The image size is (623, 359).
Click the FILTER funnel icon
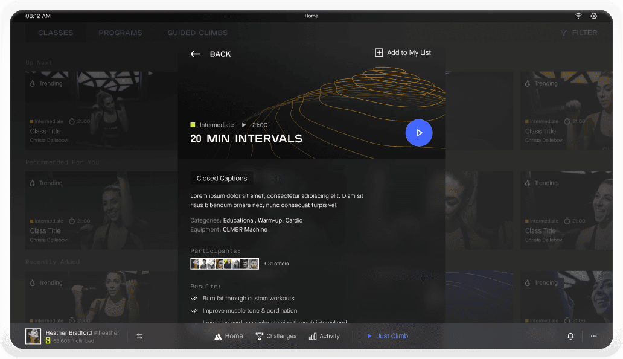pos(563,33)
